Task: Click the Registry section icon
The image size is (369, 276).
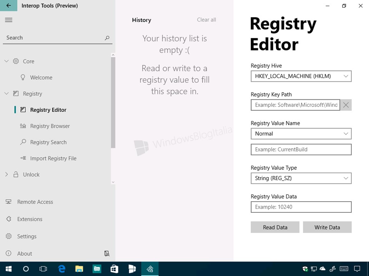Action: pos(16,94)
